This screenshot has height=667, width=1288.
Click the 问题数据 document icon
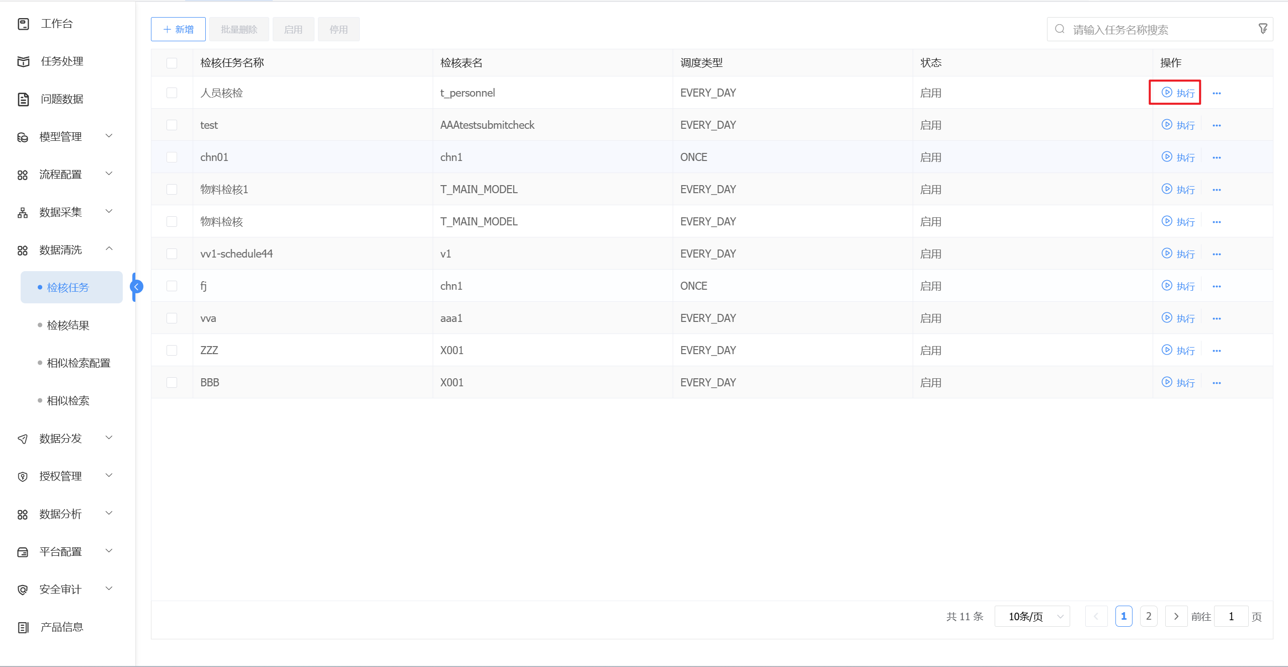[x=23, y=99]
